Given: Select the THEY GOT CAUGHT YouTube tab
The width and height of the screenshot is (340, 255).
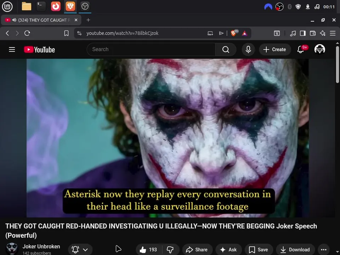Looking at the screenshot, I should pyautogui.click(x=41, y=20).
